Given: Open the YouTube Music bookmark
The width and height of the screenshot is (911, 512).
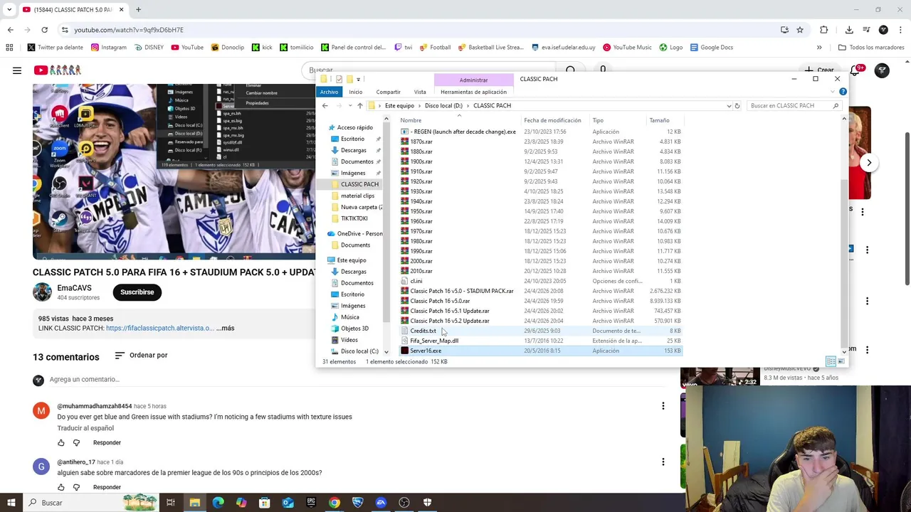Looking at the screenshot, I should click(x=627, y=48).
